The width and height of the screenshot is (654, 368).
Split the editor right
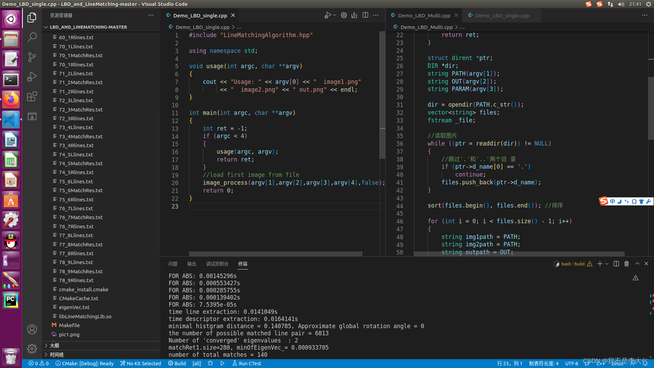coord(365,15)
